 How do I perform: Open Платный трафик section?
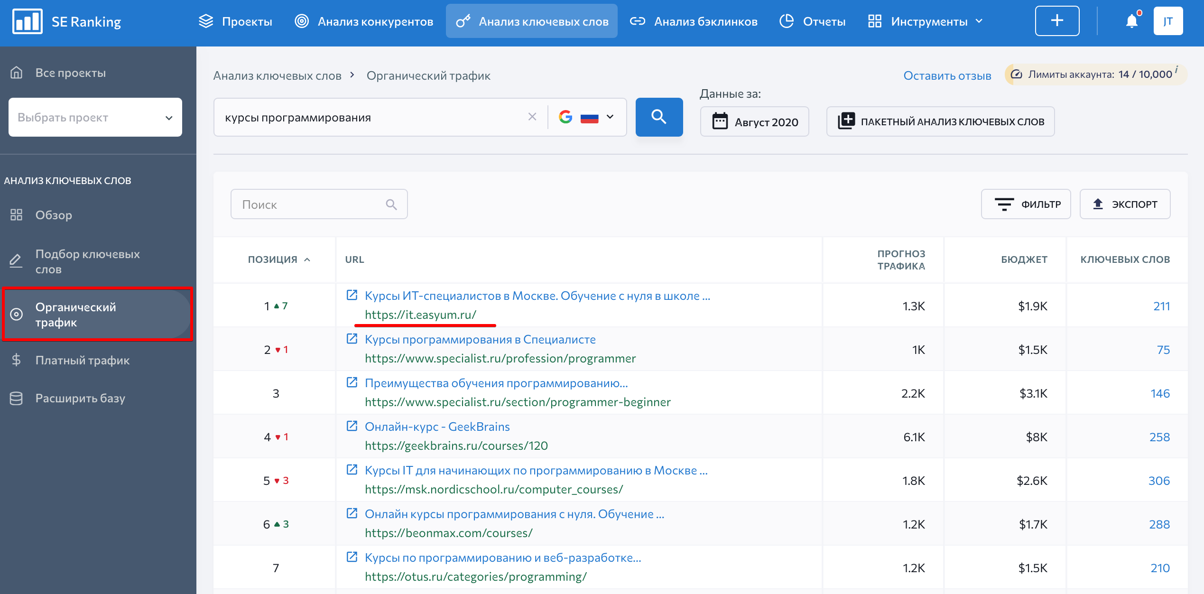[70, 360]
